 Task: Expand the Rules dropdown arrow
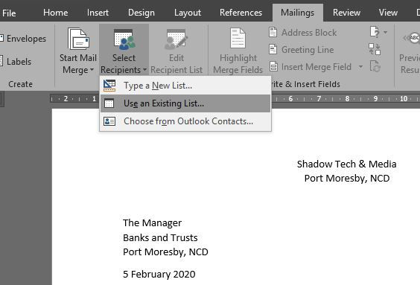tap(385, 33)
